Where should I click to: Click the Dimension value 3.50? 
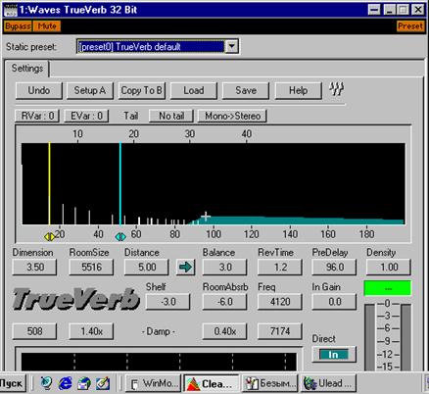(34, 268)
